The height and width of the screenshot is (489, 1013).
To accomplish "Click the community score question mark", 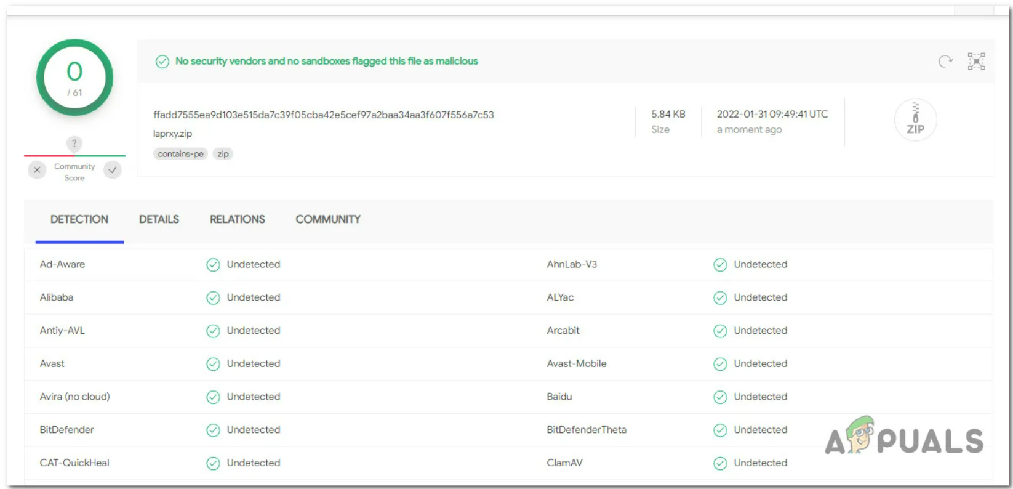I will coord(74,143).
